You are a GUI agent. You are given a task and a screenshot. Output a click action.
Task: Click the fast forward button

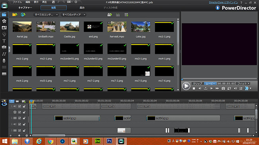(217, 89)
